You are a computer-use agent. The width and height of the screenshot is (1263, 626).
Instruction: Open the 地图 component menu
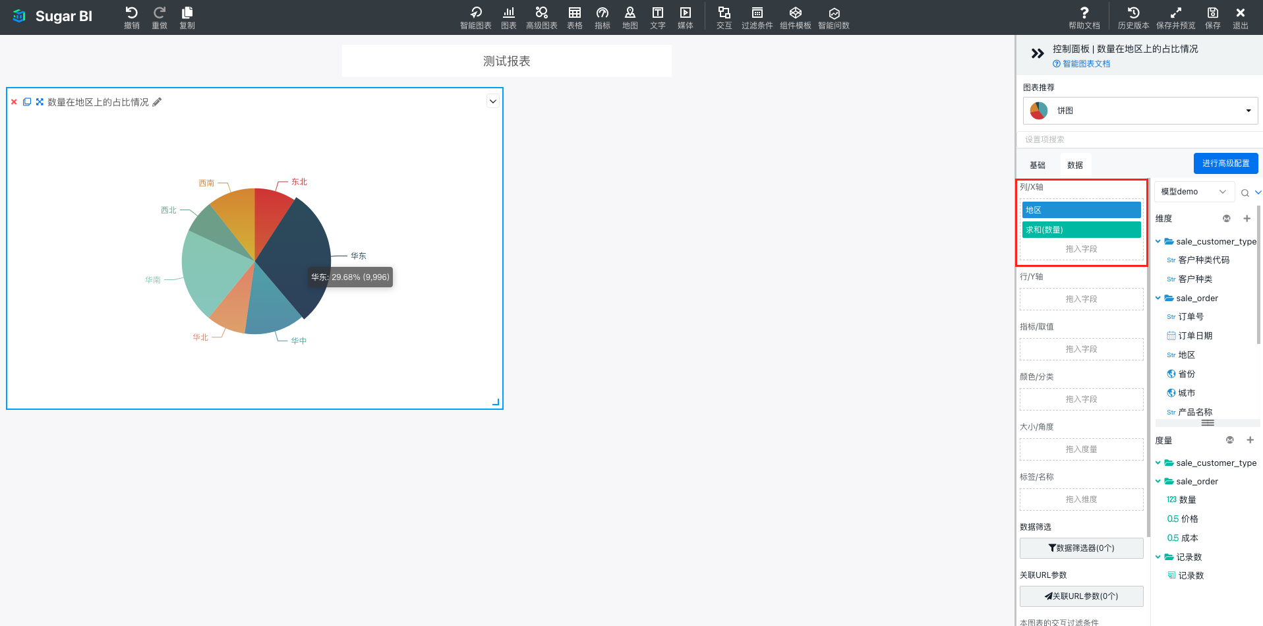630,17
